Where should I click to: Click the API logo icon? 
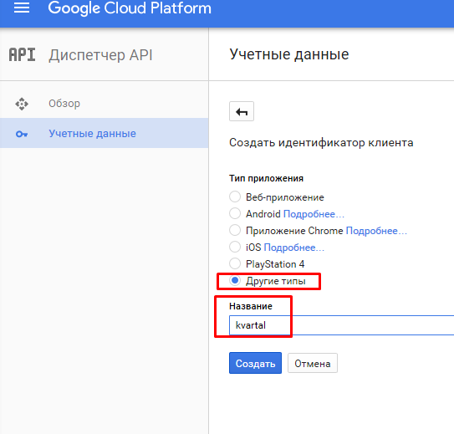pos(22,54)
